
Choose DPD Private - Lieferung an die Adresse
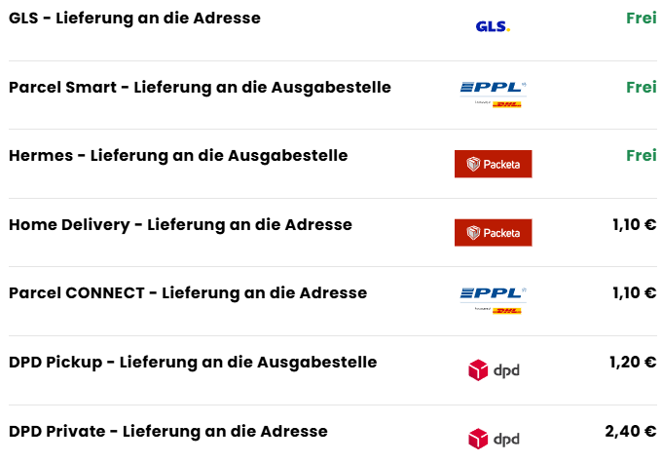tap(167, 431)
